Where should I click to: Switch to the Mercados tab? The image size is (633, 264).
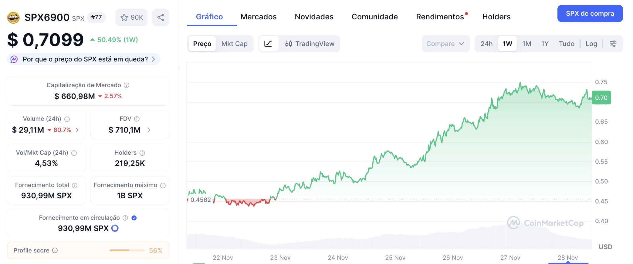click(258, 17)
